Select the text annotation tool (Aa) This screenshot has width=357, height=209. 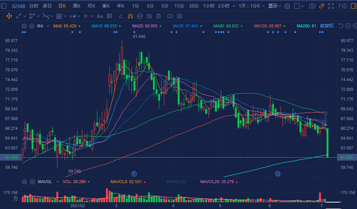(x=100, y=16)
